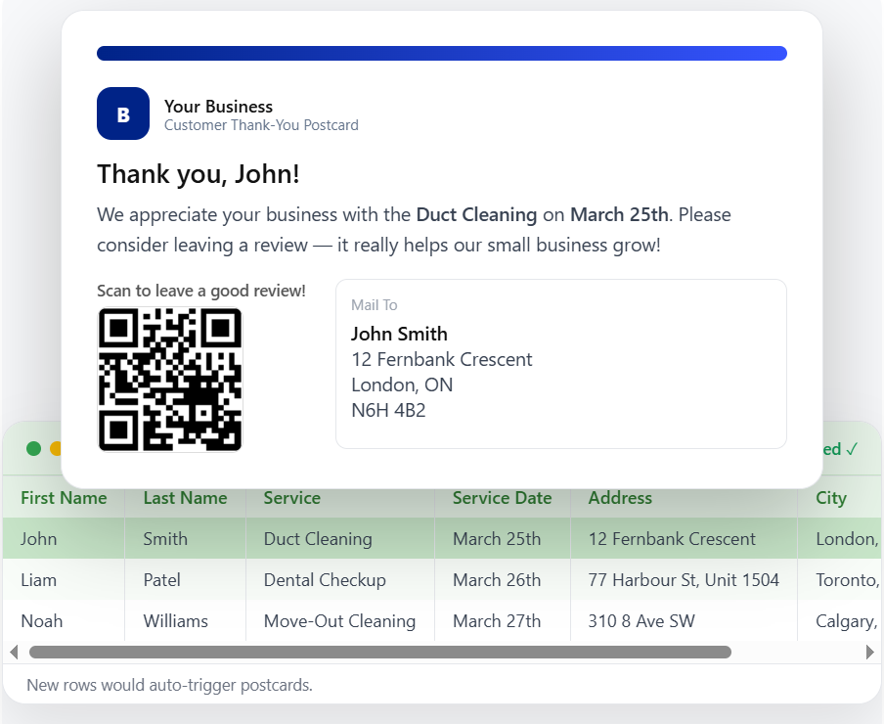Click the checkmark next to 'ed' status
884x724 pixels.
[x=852, y=448]
